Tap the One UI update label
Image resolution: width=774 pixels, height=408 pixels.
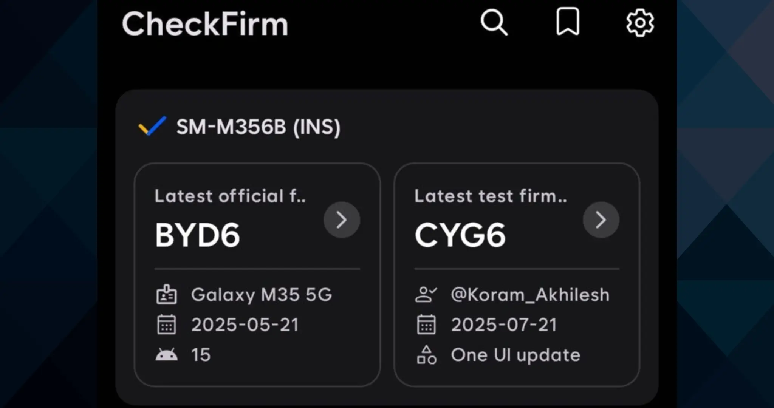pyautogui.click(x=515, y=355)
